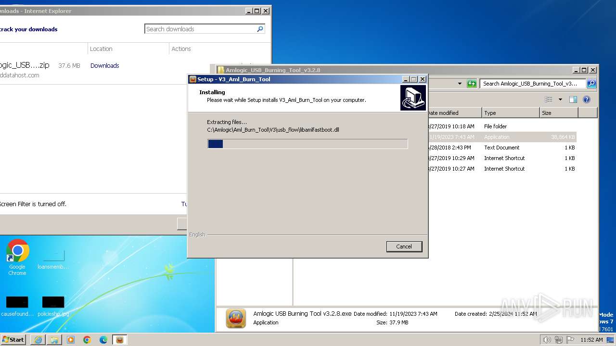This screenshot has width=616, height=346.
Task: Click the Action Center flag icon
Action: click(x=569, y=340)
